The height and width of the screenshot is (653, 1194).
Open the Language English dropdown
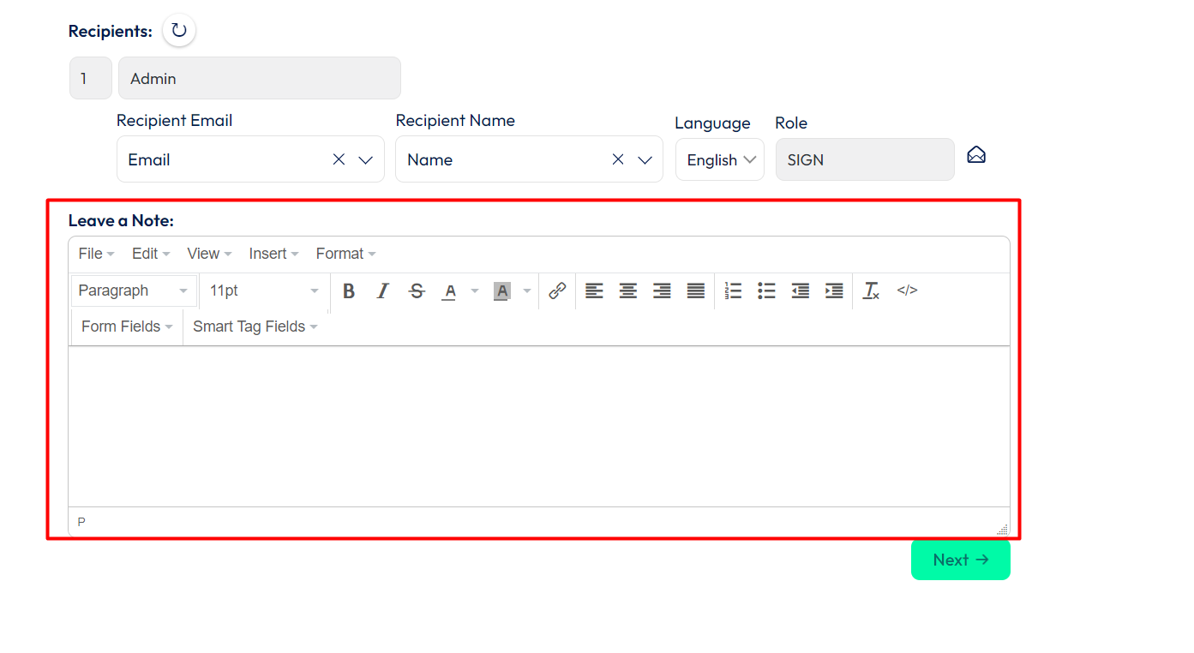(x=720, y=160)
